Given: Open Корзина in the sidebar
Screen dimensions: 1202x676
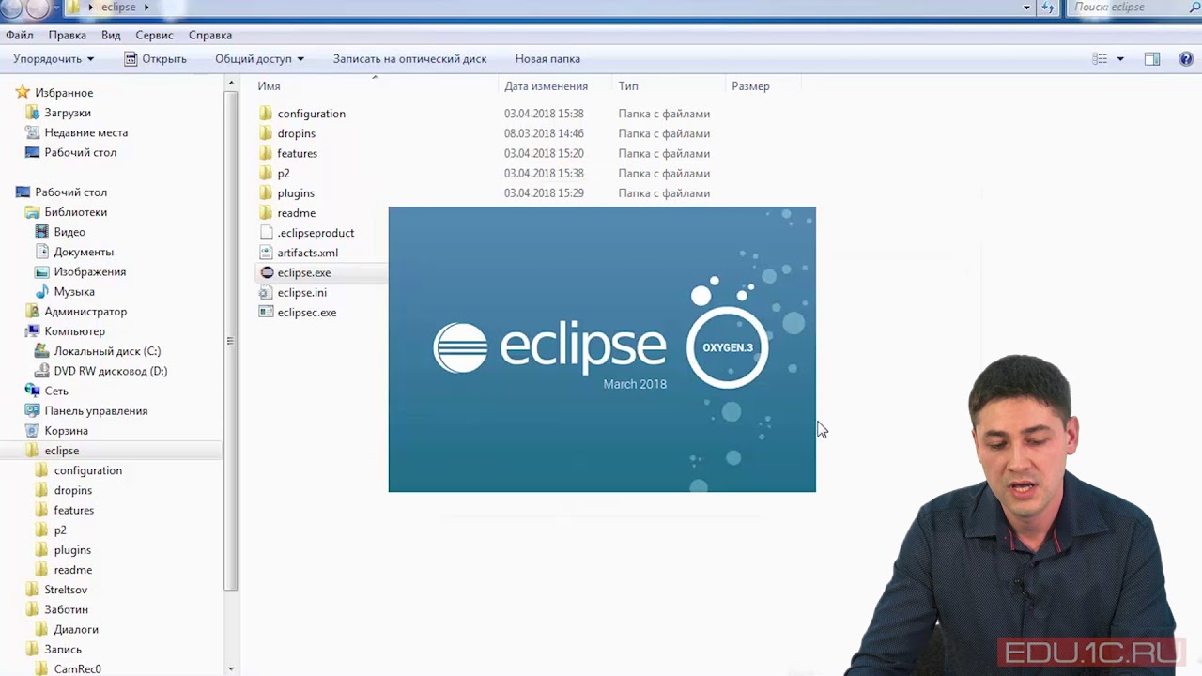Looking at the screenshot, I should click(66, 430).
